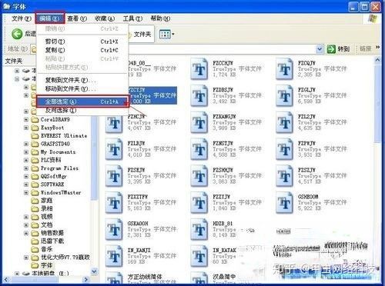Expand the QQSoftMgr folder node
Screen dimensions: 385x286
26,176
